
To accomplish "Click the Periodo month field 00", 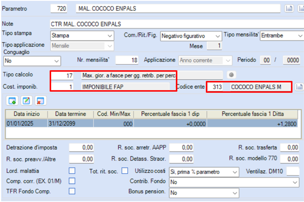I will click(x=265, y=60).
